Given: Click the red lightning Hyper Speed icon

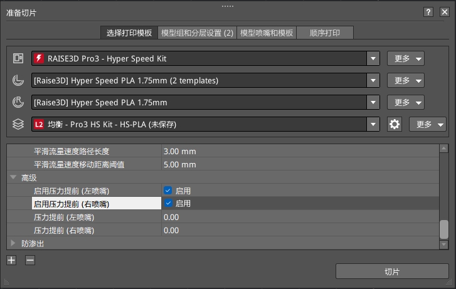Looking at the screenshot, I should click(39, 58).
